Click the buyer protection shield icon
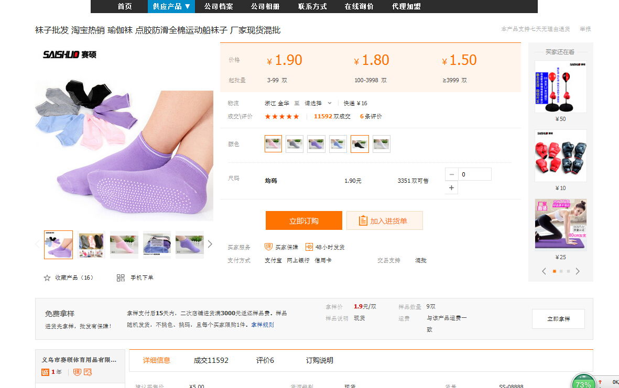 tap(268, 247)
